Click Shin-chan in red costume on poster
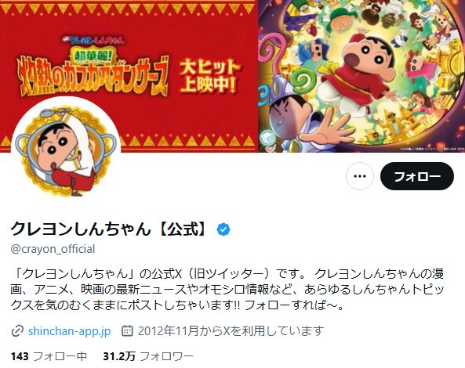Screen dimensions: 465x368 tap(361, 74)
